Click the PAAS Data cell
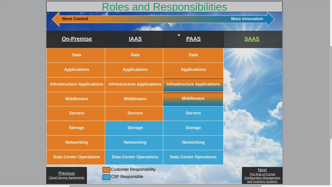The image size is (332, 187). (x=193, y=55)
